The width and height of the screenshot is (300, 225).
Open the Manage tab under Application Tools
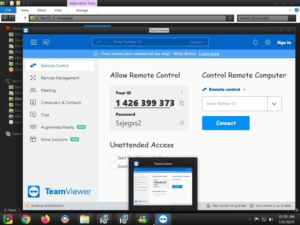coord(82,10)
